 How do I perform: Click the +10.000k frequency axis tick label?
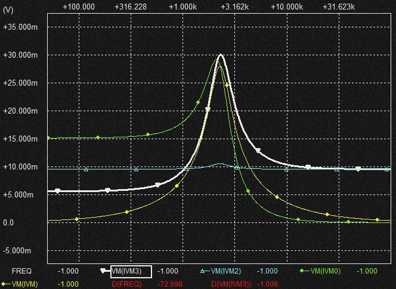pos(287,7)
